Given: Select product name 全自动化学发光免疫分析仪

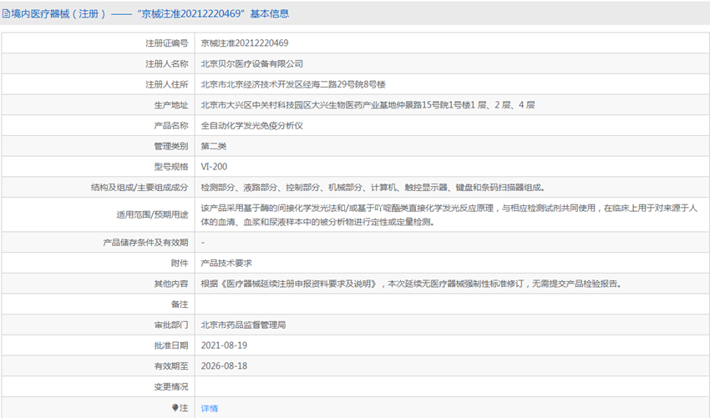Looking at the screenshot, I should [x=251, y=126].
